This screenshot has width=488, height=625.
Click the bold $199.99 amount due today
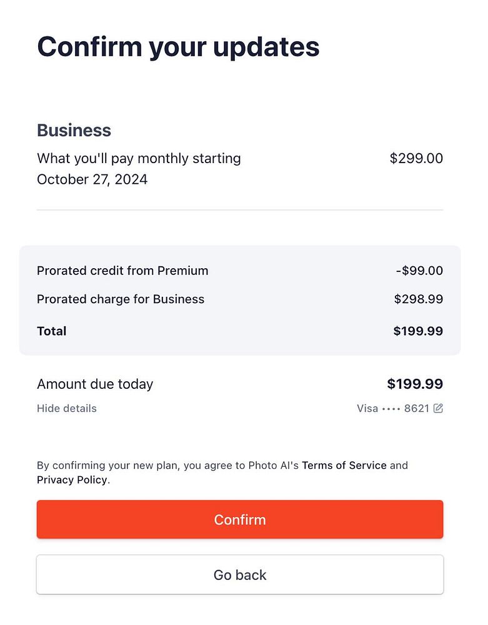(x=415, y=384)
